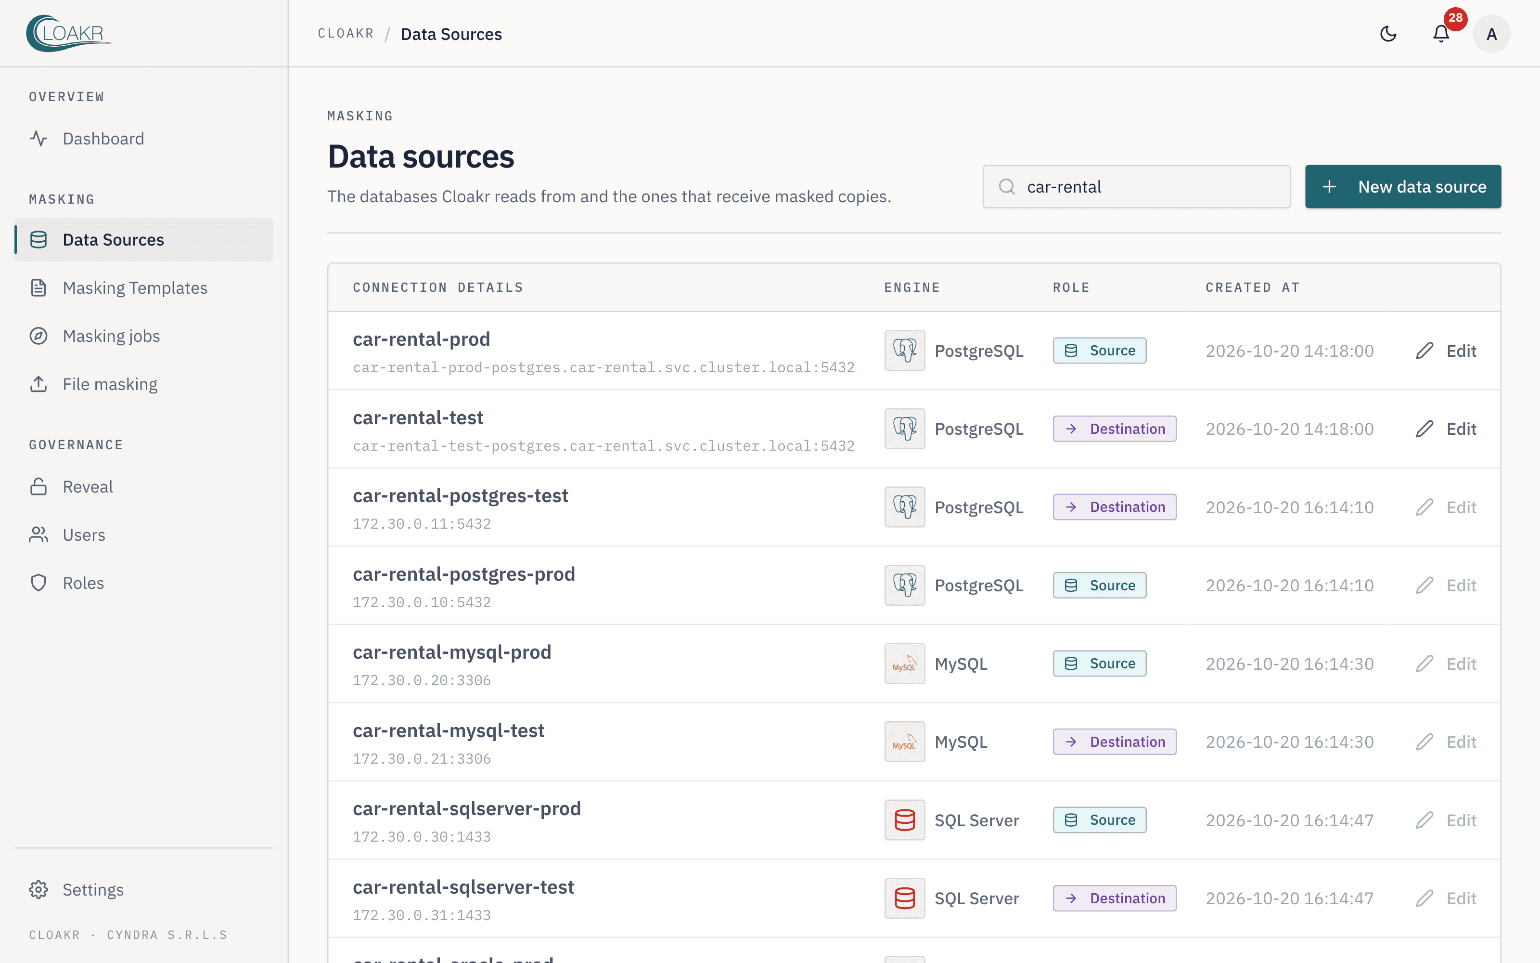
Task: Click the search magnifier icon
Action: (x=1007, y=187)
